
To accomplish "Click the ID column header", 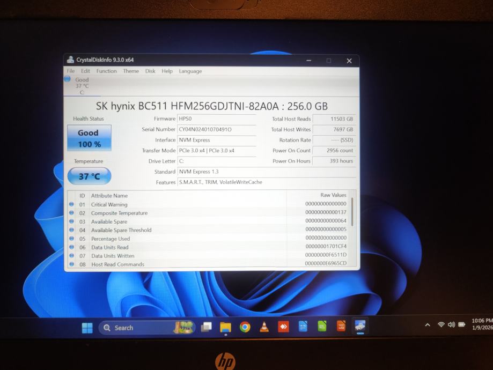I will click(82, 196).
